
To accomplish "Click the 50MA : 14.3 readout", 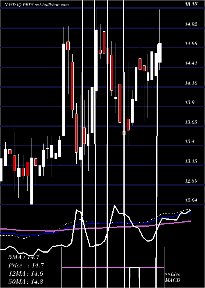I will pos(26,281).
